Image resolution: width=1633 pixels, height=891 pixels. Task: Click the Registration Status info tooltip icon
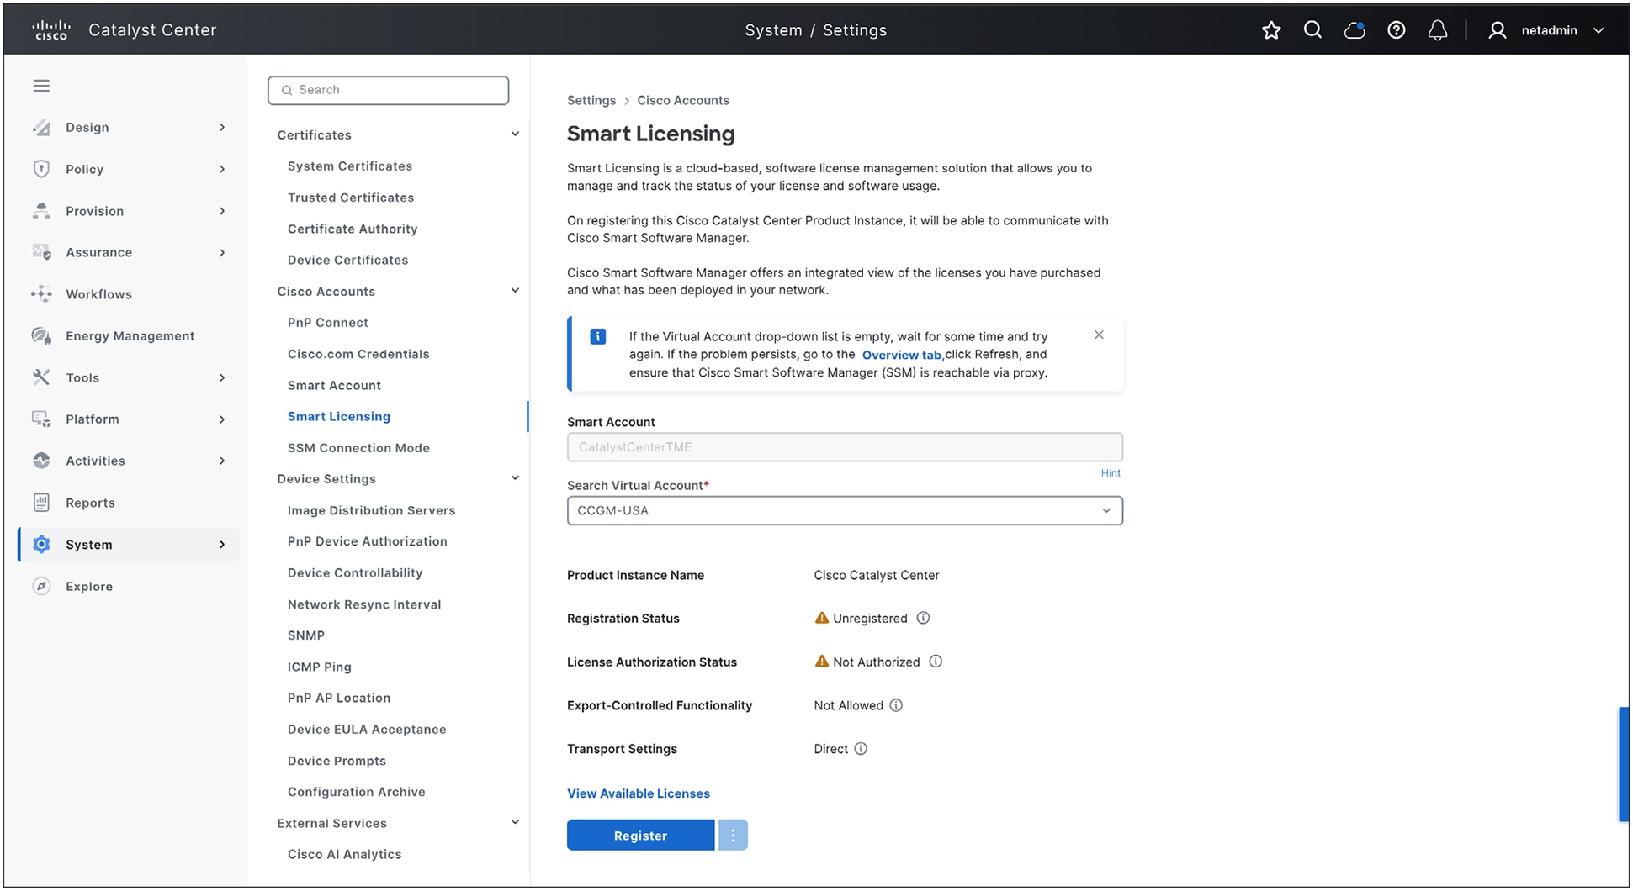click(x=923, y=618)
